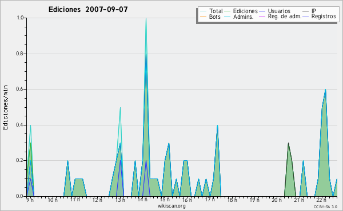Click the Ediciones/min axis title
Image resolution: width=343 pixels, height=211 pixels.
tap(5, 107)
